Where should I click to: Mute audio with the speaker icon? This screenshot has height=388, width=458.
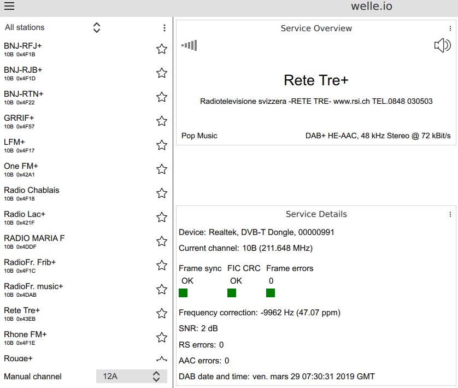(x=443, y=45)
